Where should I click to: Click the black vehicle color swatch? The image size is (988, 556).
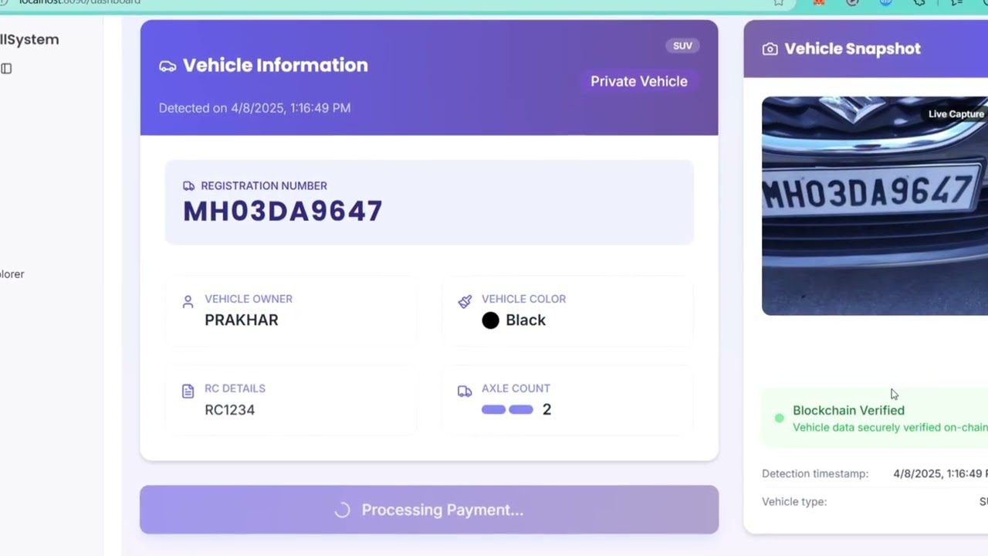click(490, 320)
